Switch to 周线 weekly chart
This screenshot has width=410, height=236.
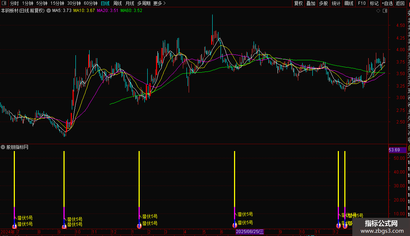point(118,3)
